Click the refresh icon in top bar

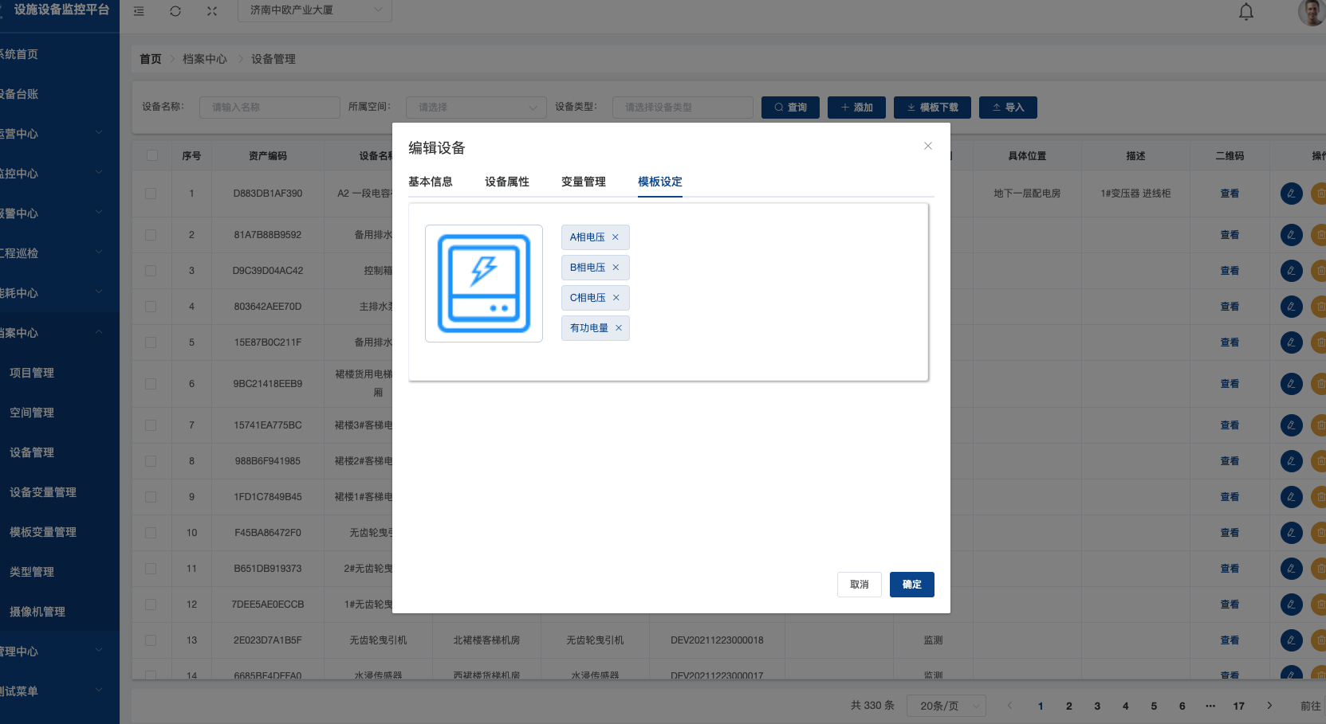(175, 11)
